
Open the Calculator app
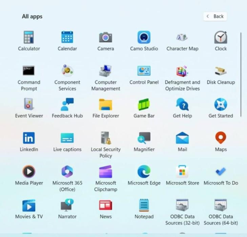(29, 38)
